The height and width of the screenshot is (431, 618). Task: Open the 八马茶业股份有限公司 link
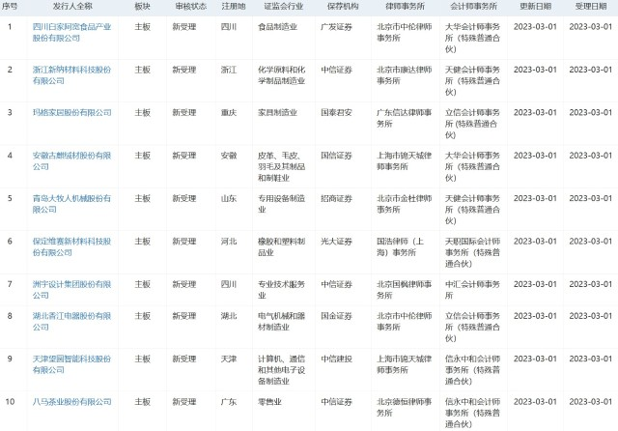[71, 402]
